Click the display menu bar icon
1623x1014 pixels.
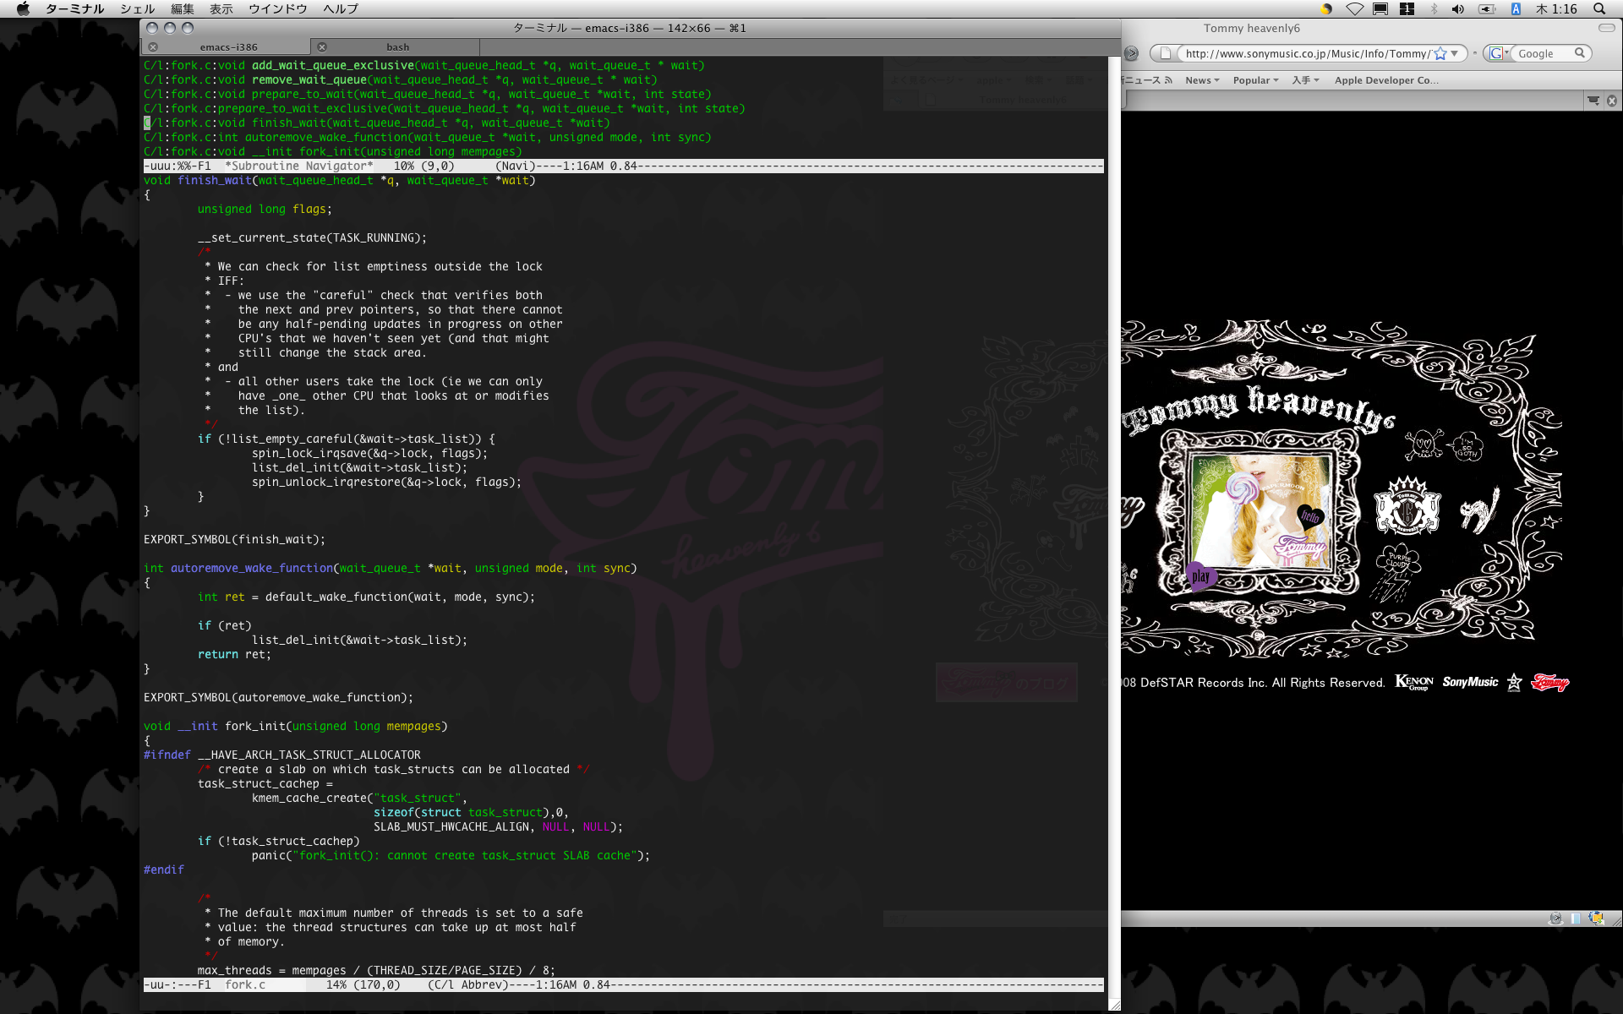coord(1380,8)
